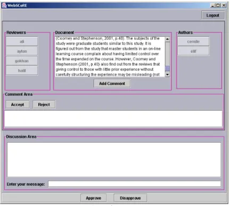
Task: Close the WebSCoRE window
Action: click(x=224, y=5)
